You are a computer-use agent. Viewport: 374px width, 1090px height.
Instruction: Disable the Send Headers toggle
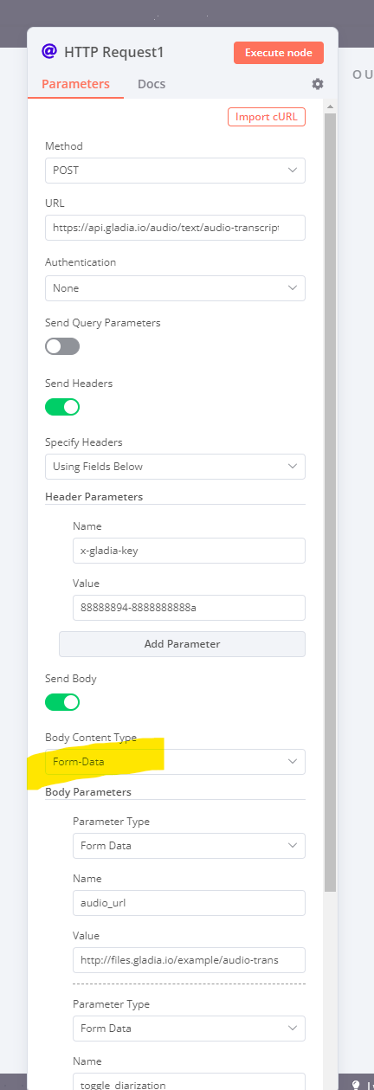[62, 407]
